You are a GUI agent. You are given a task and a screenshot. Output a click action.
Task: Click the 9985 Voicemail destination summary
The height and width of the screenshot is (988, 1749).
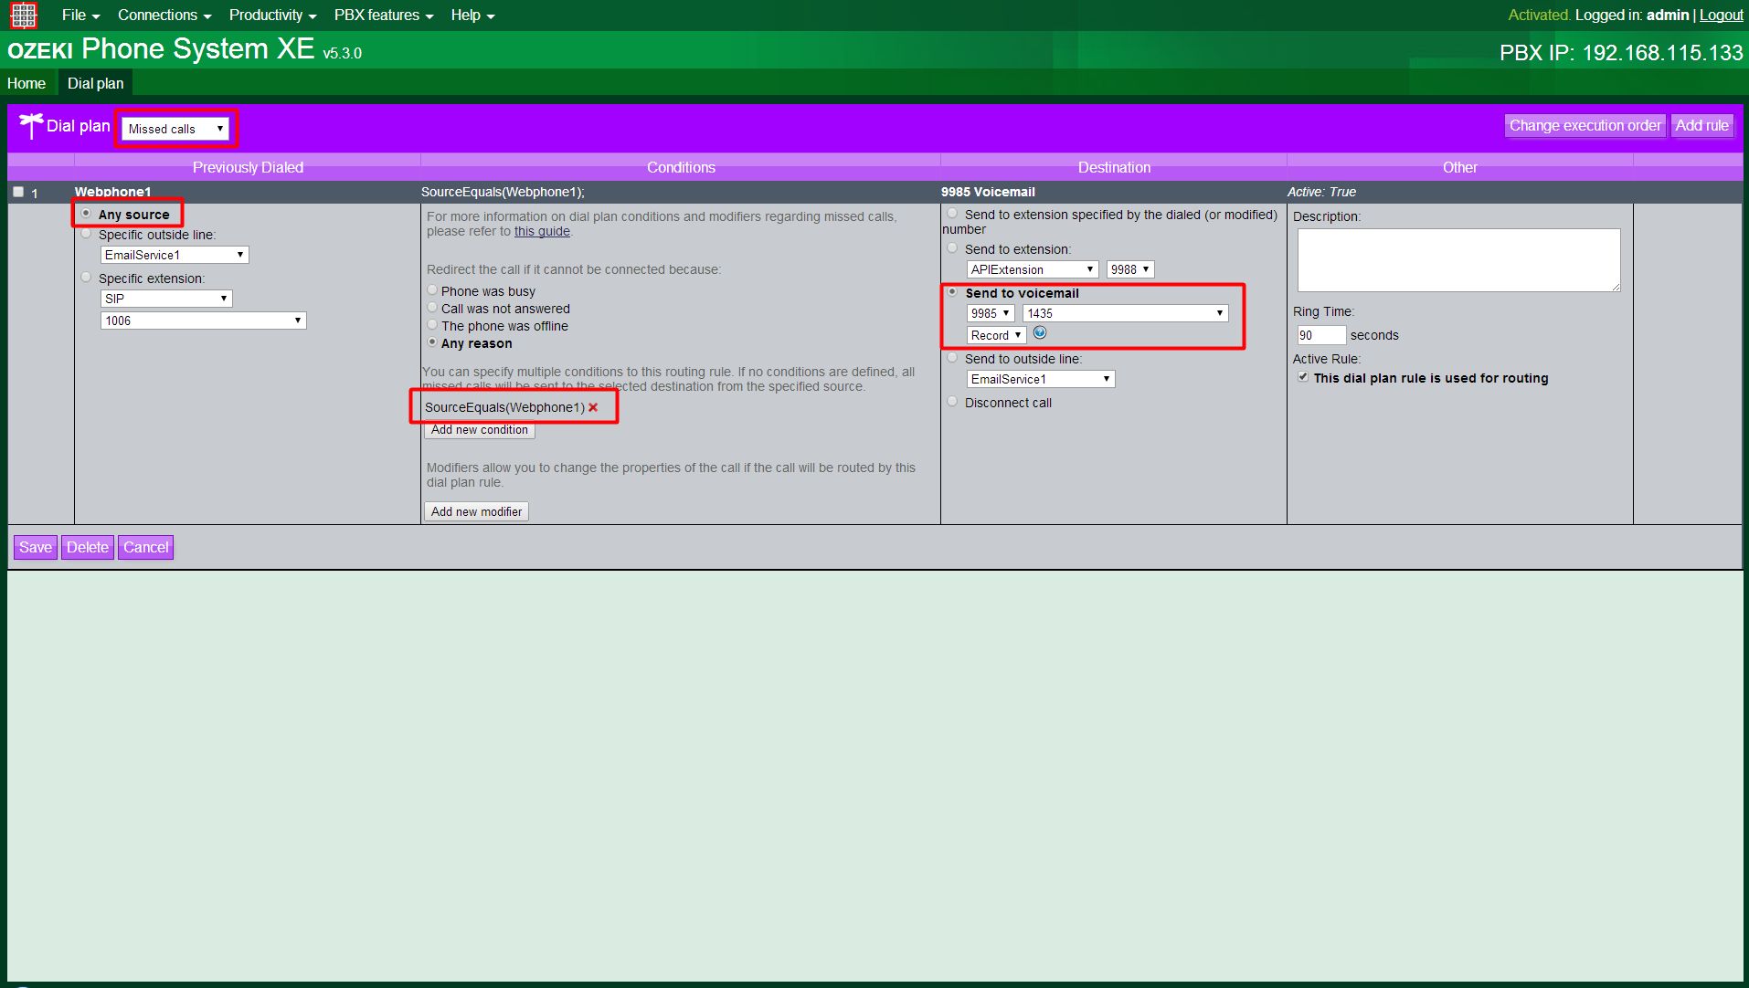(988, 192)
